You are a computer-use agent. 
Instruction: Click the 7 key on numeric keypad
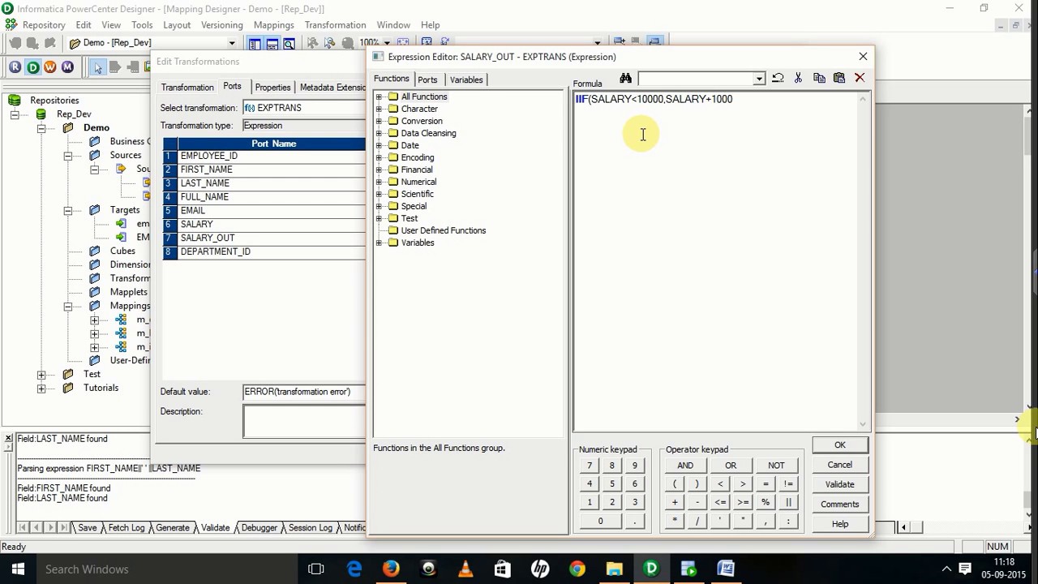coord(590,466)
